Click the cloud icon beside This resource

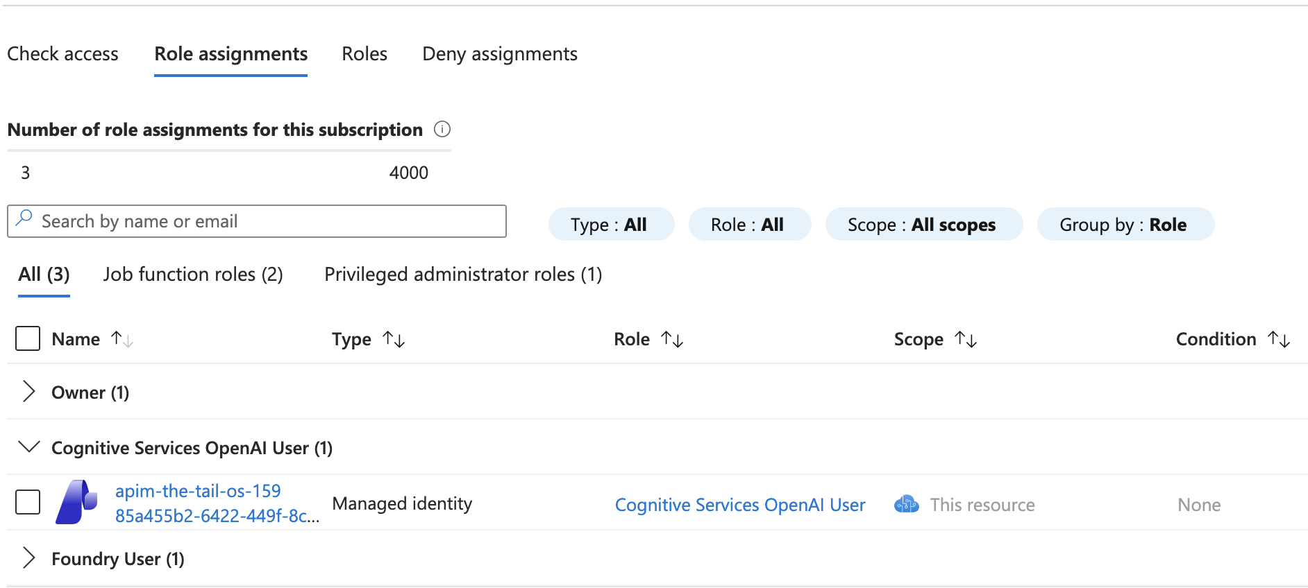tap(907, 504)
